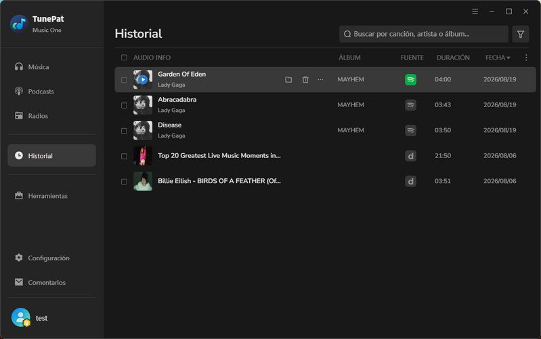
Task: Click the TunePat logo icon
Action: pos(19,24)
